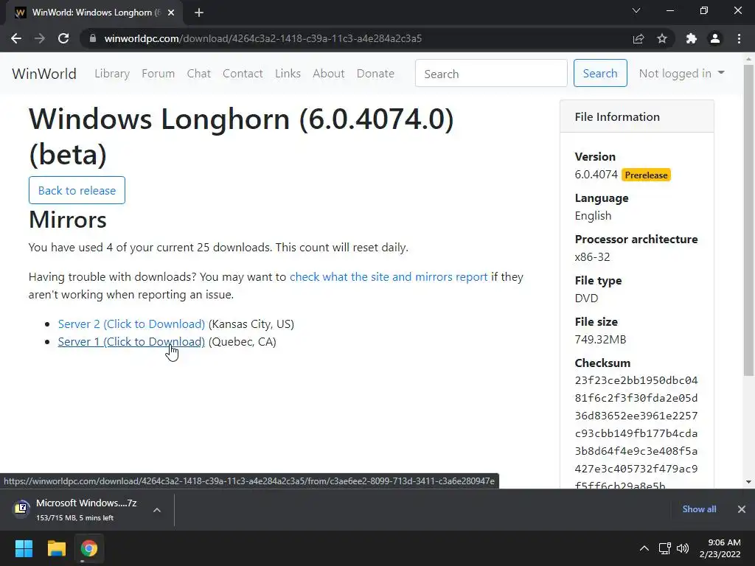
Task: Click the English language value
Action: 593,216
